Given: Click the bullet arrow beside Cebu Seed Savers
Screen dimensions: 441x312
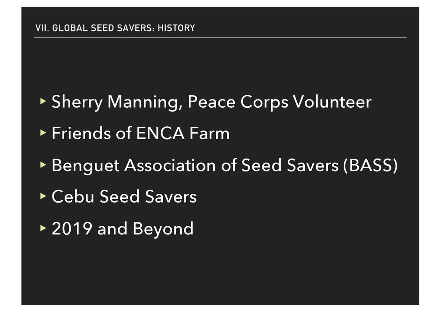Looking at the screenshot, I should click(x=42, y=196).
